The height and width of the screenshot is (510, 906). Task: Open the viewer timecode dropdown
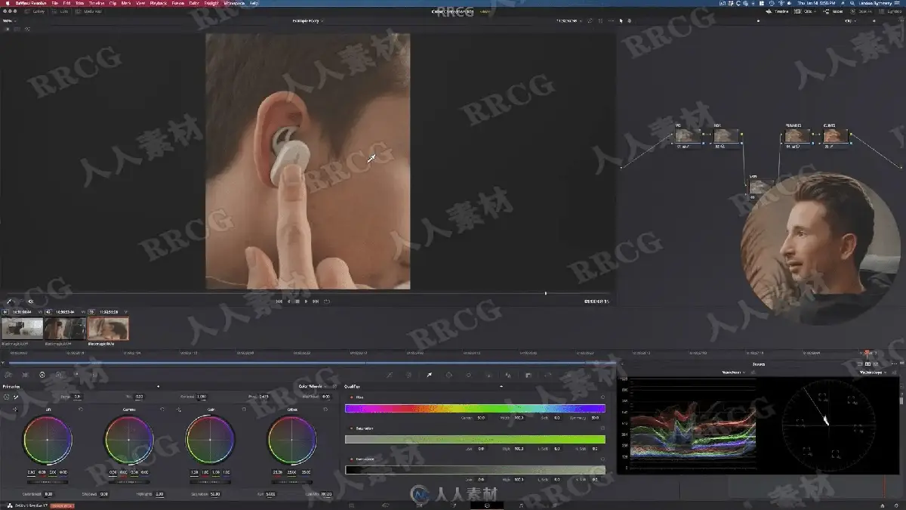[x=571, y=20]
